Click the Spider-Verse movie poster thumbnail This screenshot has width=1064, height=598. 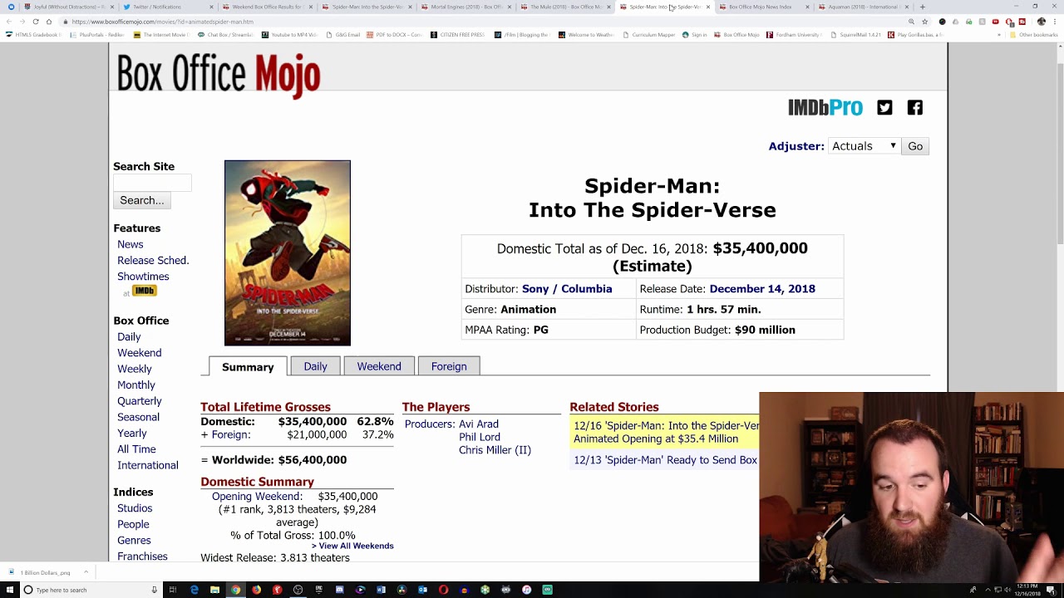(x=288, y=253)
